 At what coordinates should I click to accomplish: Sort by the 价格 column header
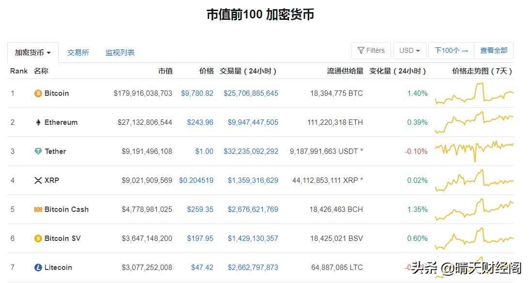(206, 71)
